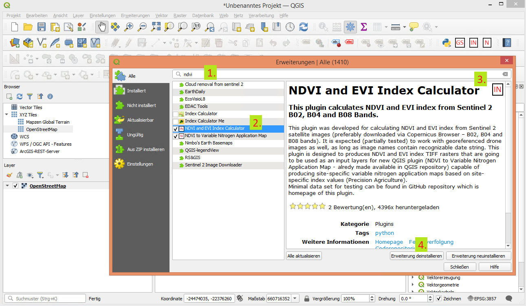Select the measure line ruler tool

point(395,27)
